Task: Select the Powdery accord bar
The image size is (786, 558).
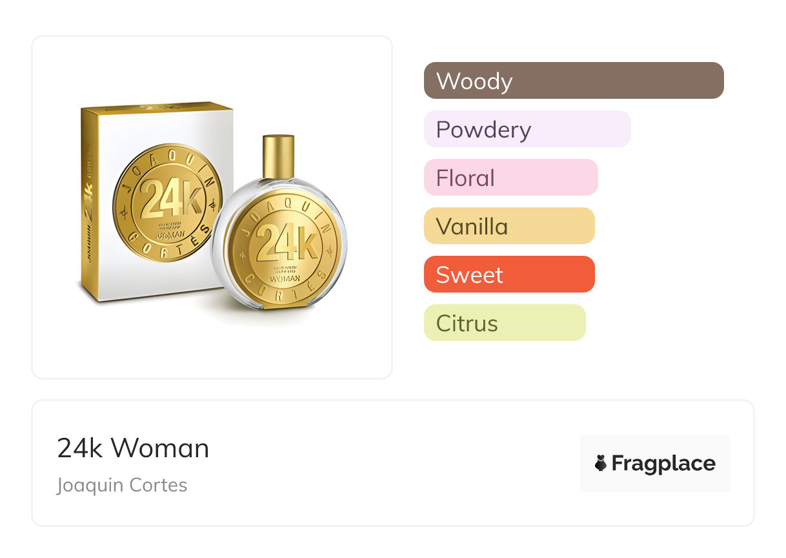Action: point(527,129)
